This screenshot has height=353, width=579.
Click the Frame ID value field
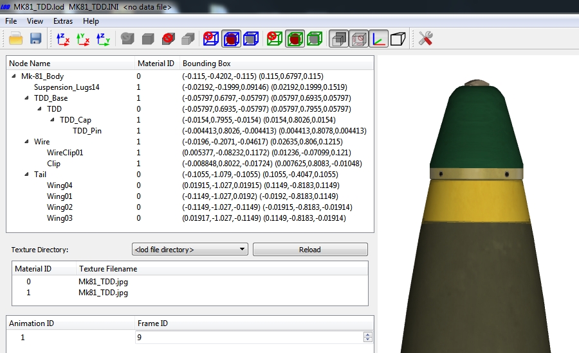click(250, 337)
